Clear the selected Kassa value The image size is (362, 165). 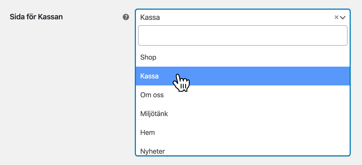coord(336,17)
